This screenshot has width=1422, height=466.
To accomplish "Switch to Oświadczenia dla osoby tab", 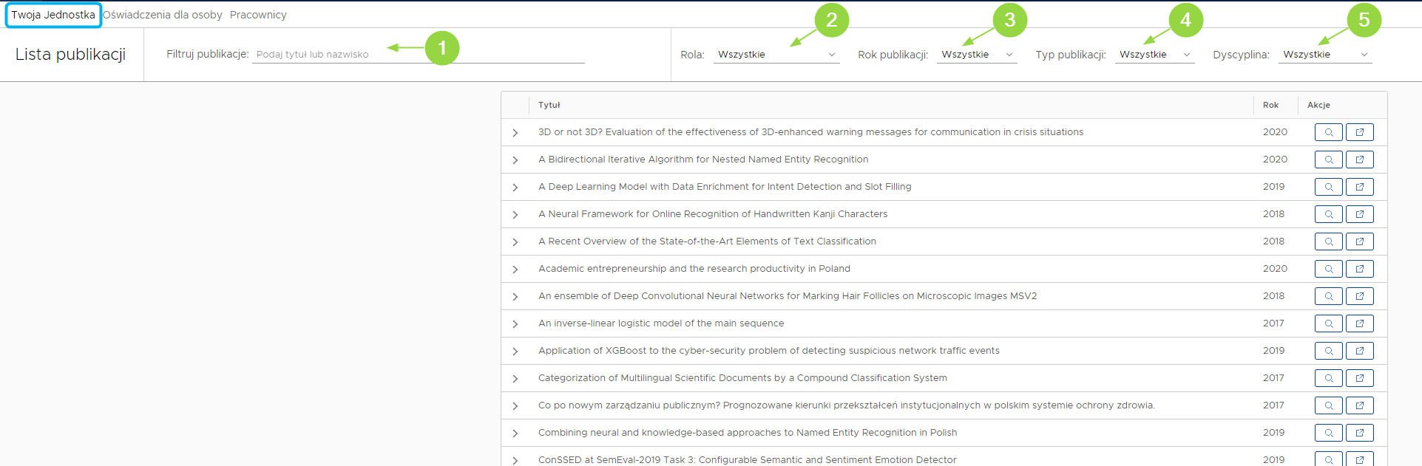I will [x=163, y=15].
